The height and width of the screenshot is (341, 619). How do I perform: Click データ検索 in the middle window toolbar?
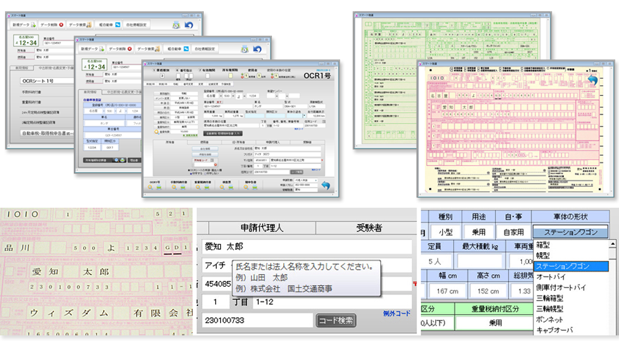[x=148, y=49]
